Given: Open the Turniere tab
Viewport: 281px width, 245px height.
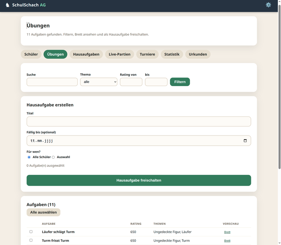Looking at the screenshot, I should point(147,54).
